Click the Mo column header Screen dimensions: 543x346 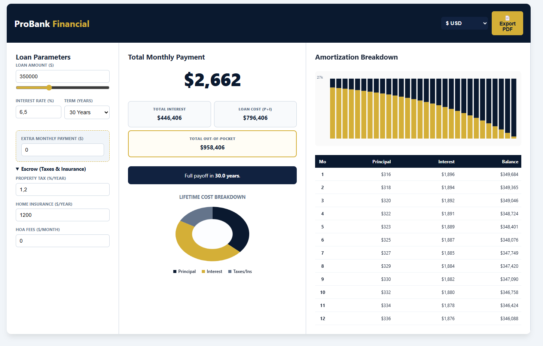tap(323, 162)
